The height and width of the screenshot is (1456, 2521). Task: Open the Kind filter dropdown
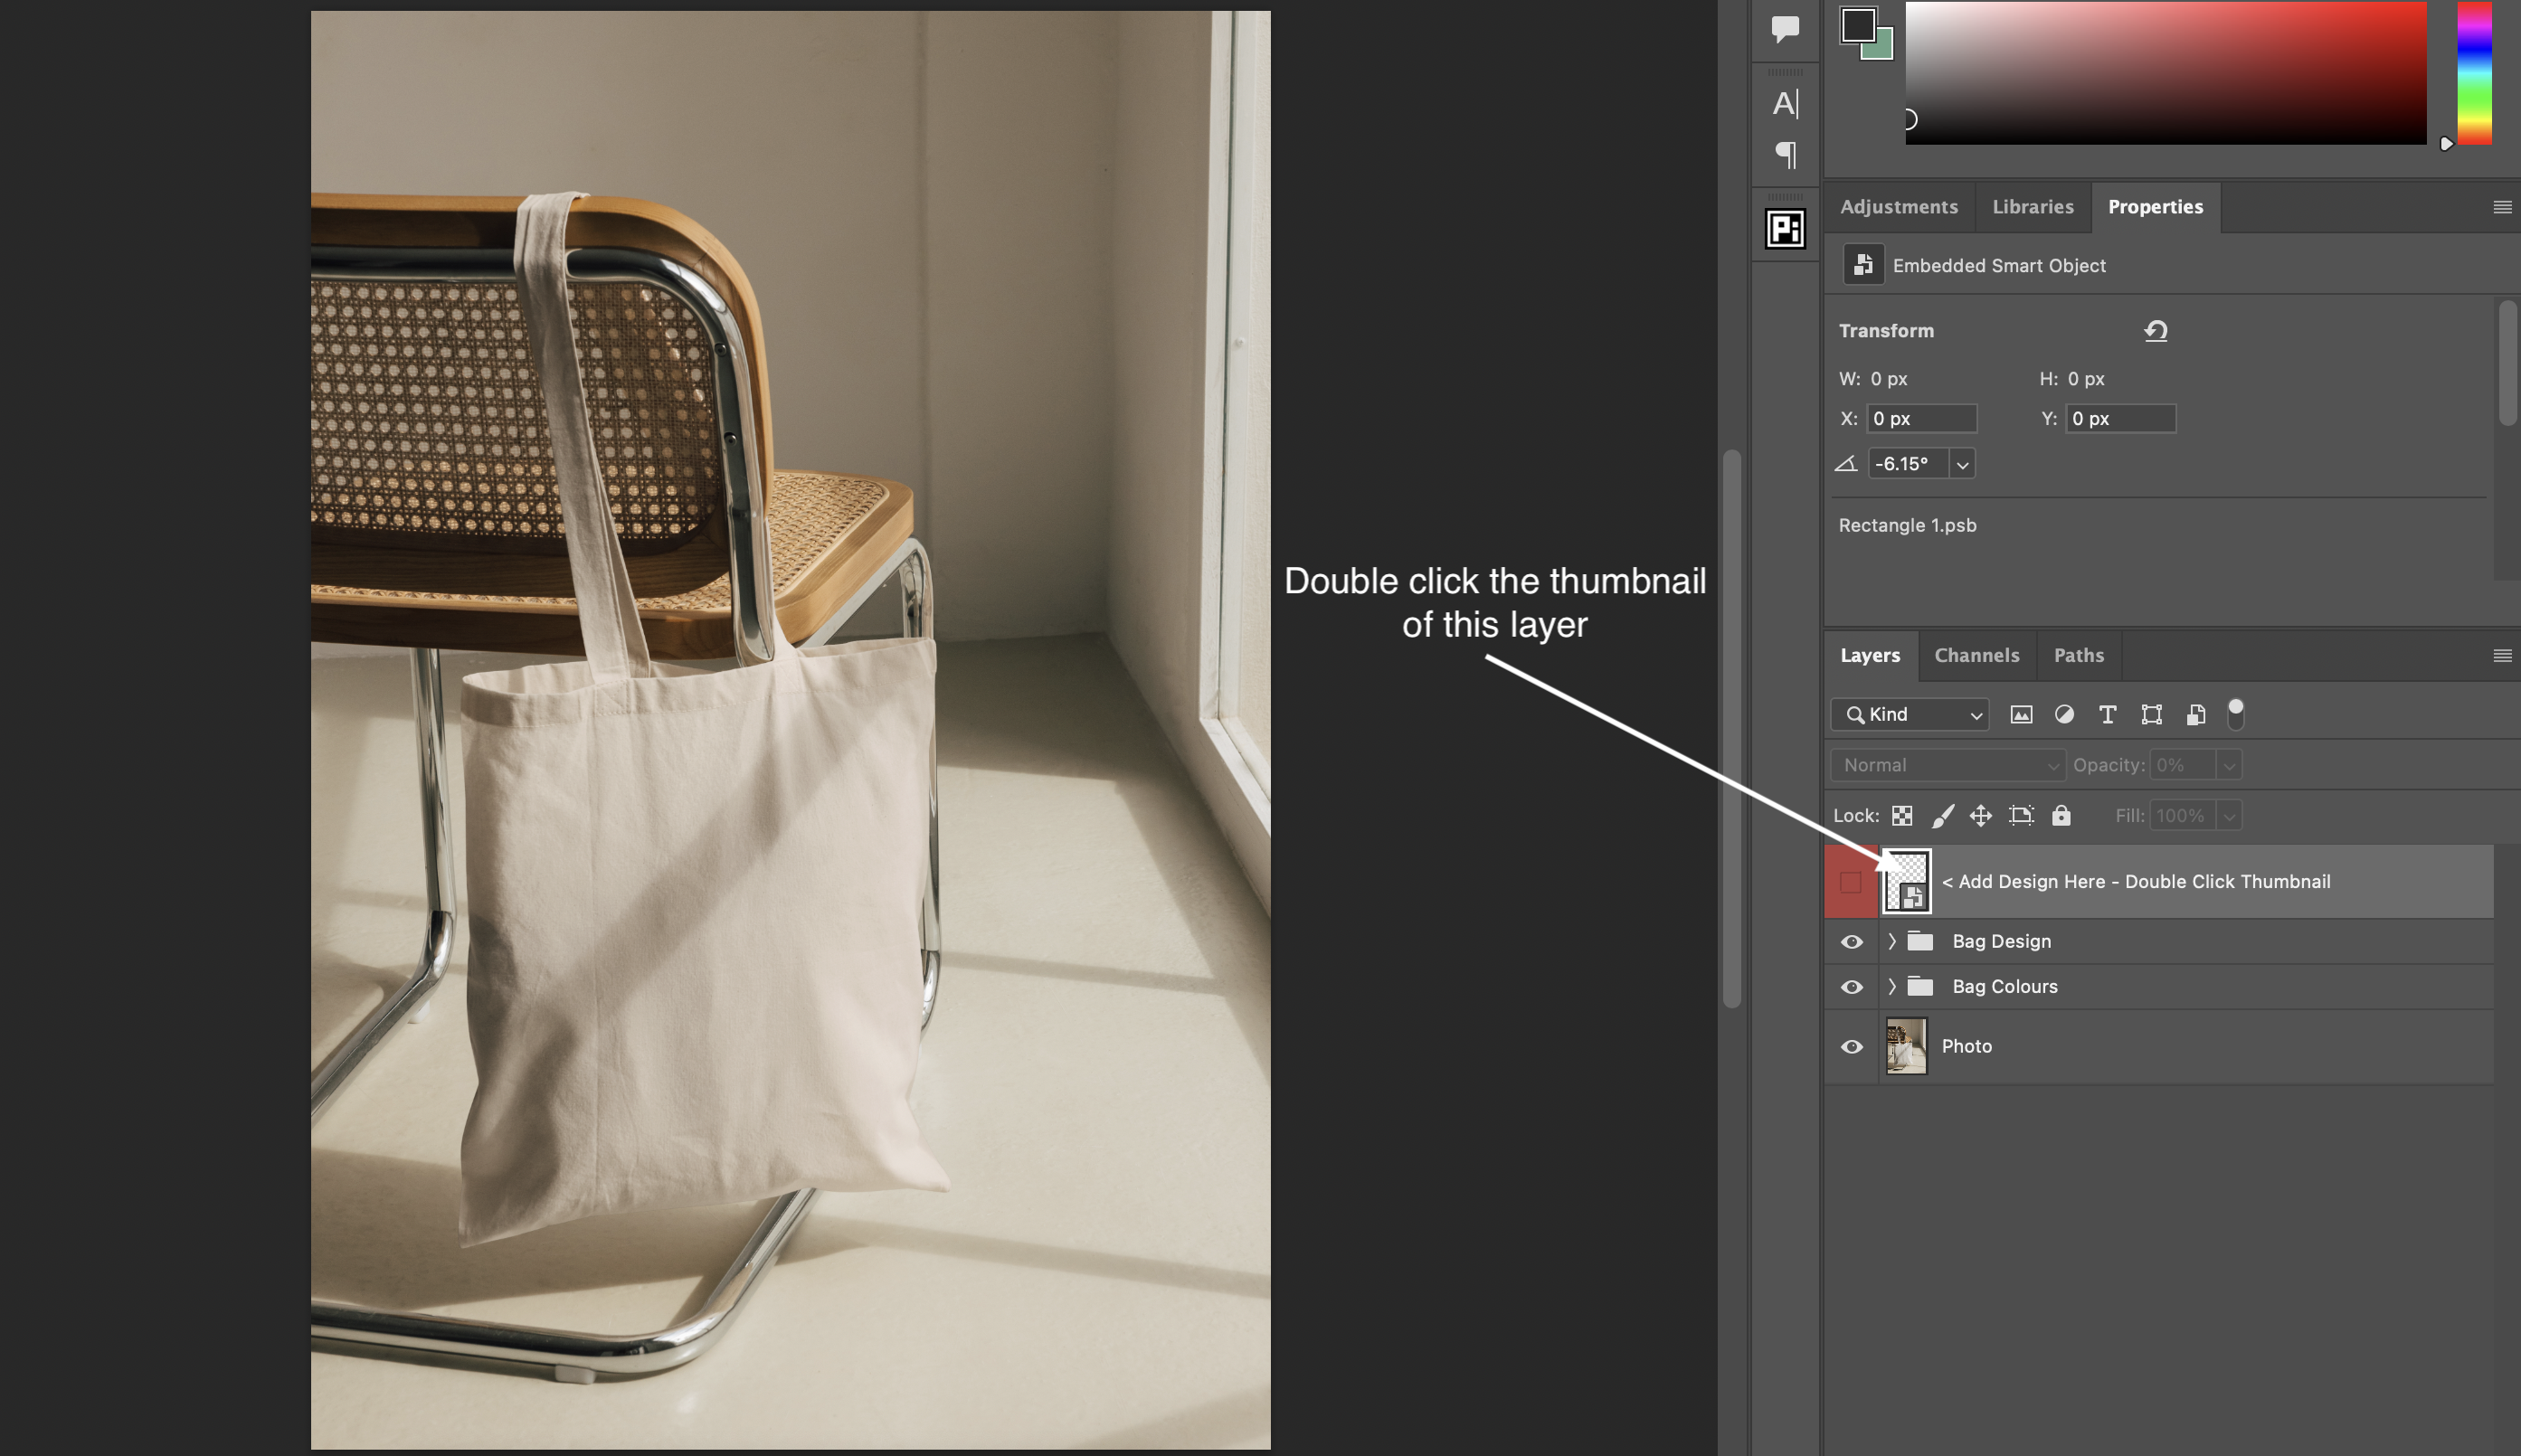tap(1910, 714)
